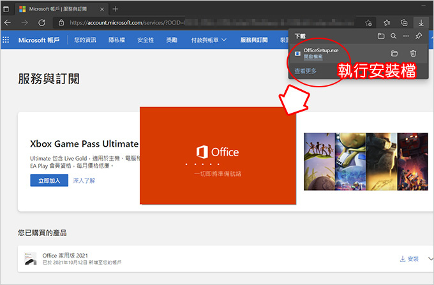Click the OfficeSetup.exe filename
The height and width of the screenshot is (285, 434).
321,50
